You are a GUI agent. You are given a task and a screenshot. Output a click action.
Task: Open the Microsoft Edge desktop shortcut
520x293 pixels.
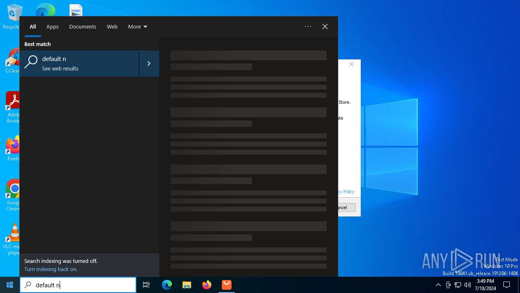pos(45,10)
